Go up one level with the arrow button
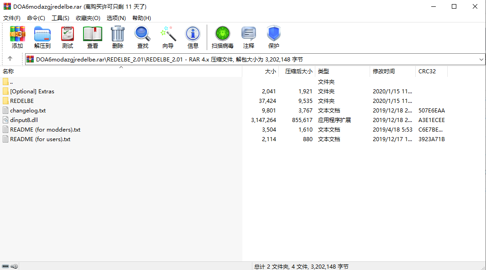 pos(10,59)
